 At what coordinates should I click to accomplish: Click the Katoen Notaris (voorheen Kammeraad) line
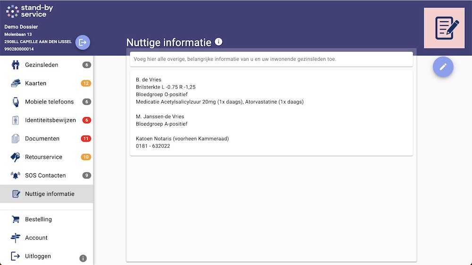182,139
